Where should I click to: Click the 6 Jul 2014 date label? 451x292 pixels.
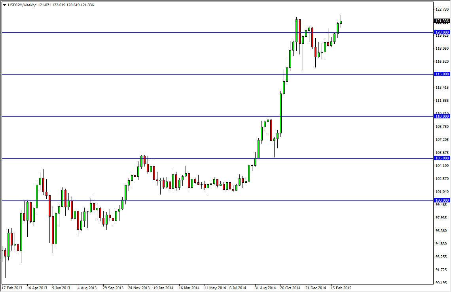point(238,288)
